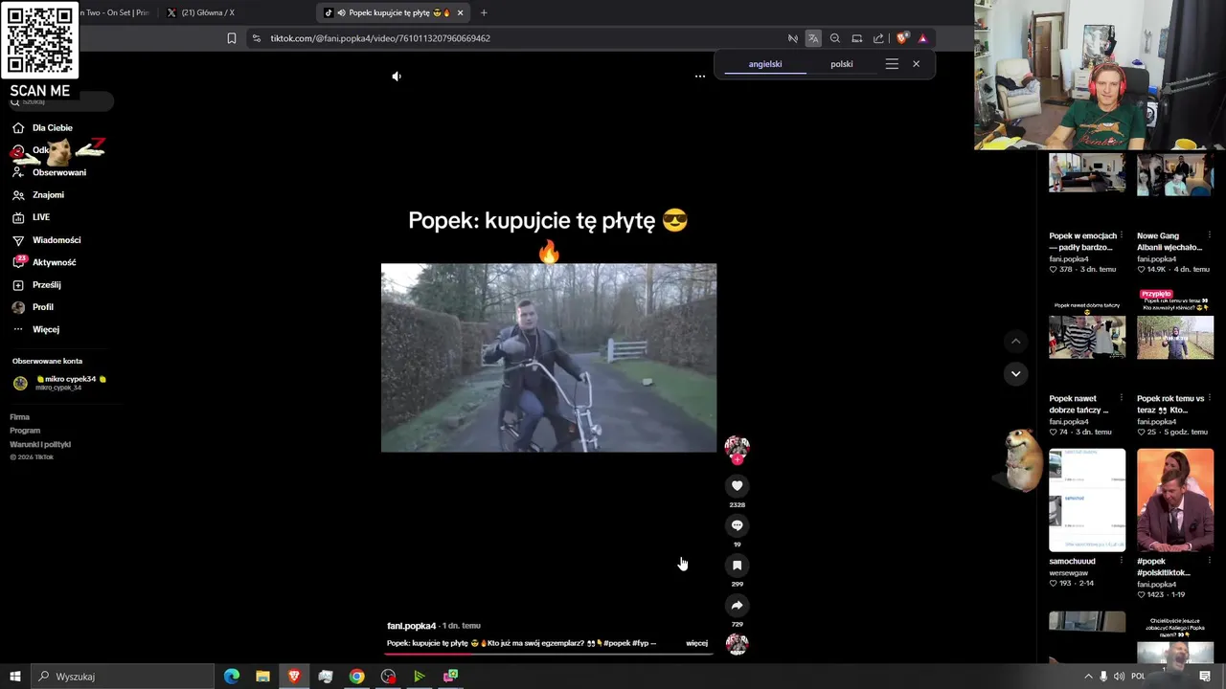The image size is (1226, 689).
Task: Expand the video description with więcej
Action: point(697,643)
